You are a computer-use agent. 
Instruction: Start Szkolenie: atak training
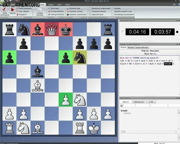tap(74, 8)
